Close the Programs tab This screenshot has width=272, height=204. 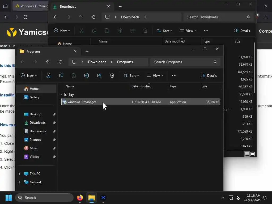click(x=75, y=51)
